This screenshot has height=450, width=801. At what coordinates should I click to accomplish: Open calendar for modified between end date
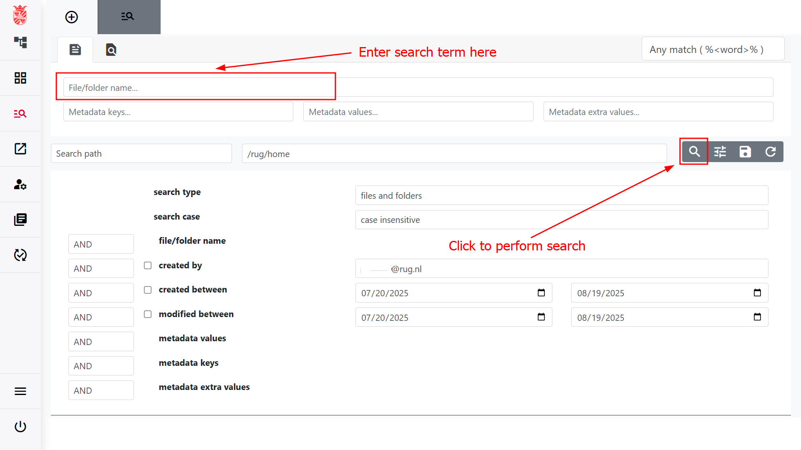click(x=757, y=317)
